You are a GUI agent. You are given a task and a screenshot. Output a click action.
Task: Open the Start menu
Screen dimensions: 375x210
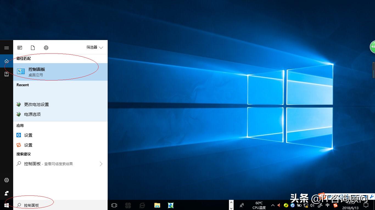pyautogui.click(x=7, y=205)
